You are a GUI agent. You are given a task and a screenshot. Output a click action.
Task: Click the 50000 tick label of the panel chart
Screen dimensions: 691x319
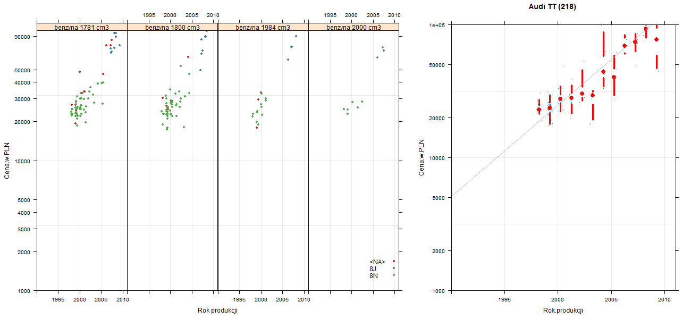point(24,70)
